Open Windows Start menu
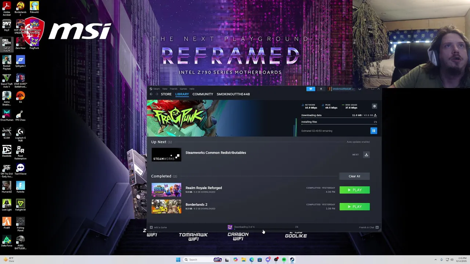Screen dimensions: 470x264 [x=178, y=260]
